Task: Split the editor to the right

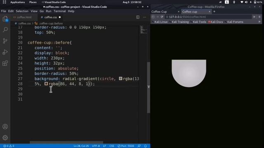Action: [x=138, y=17]
